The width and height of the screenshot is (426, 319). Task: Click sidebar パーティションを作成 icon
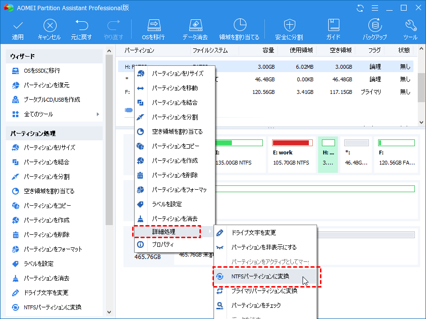coord(15,220)
